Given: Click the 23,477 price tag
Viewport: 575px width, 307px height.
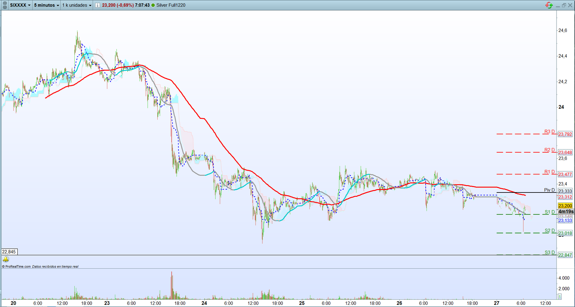Looking at the screenshot, I should point(565,174).
